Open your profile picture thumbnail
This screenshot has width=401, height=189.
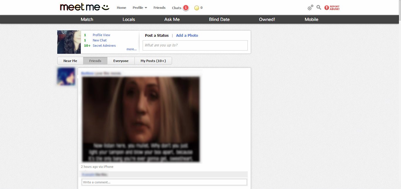[x=69, y=42]
